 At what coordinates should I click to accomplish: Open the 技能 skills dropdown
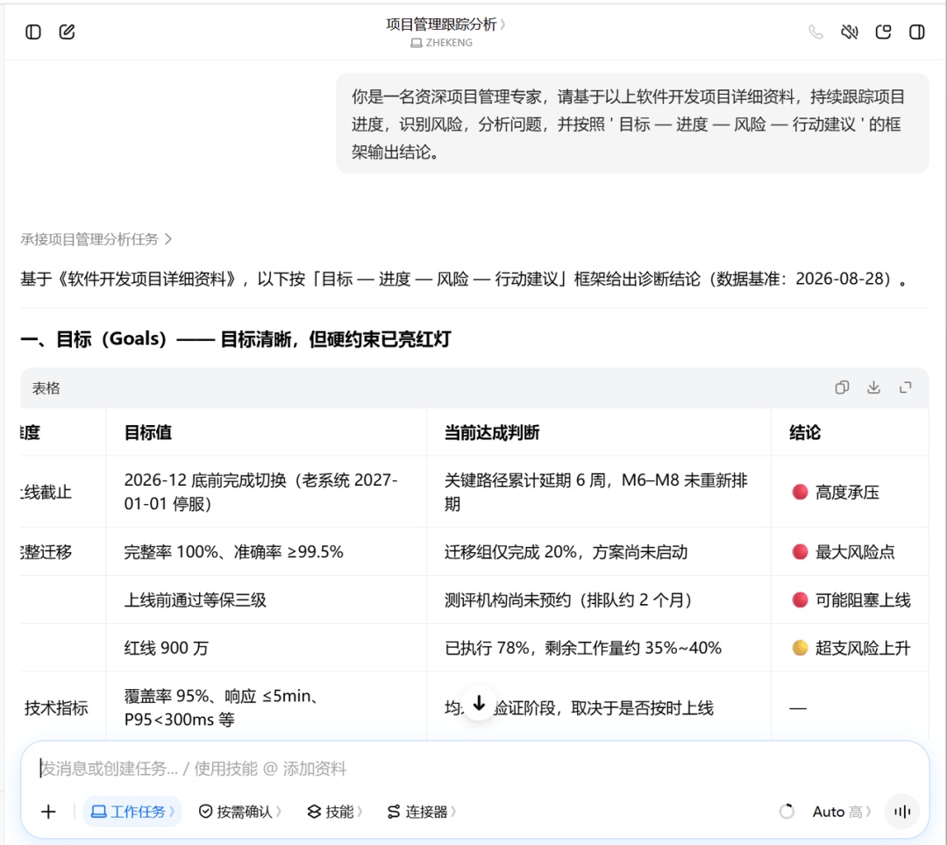coord(335,812)
